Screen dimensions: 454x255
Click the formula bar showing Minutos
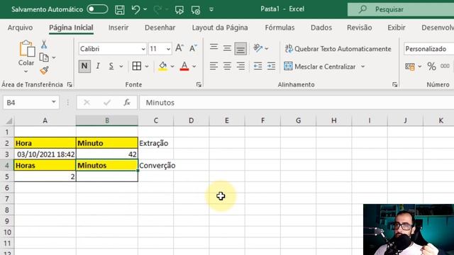[x=297, y=102]
